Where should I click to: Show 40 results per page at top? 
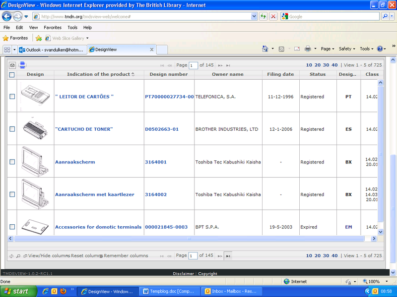(334, 65)
